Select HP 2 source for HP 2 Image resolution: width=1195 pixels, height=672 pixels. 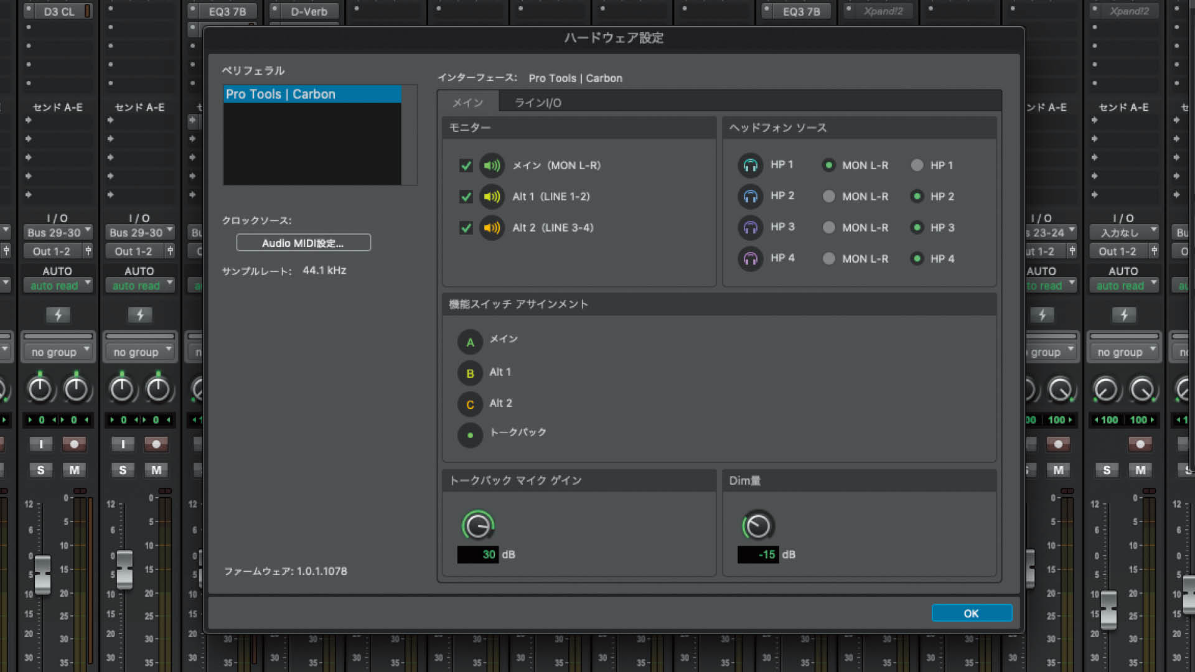pyautogui.click(x=917, y=196)
